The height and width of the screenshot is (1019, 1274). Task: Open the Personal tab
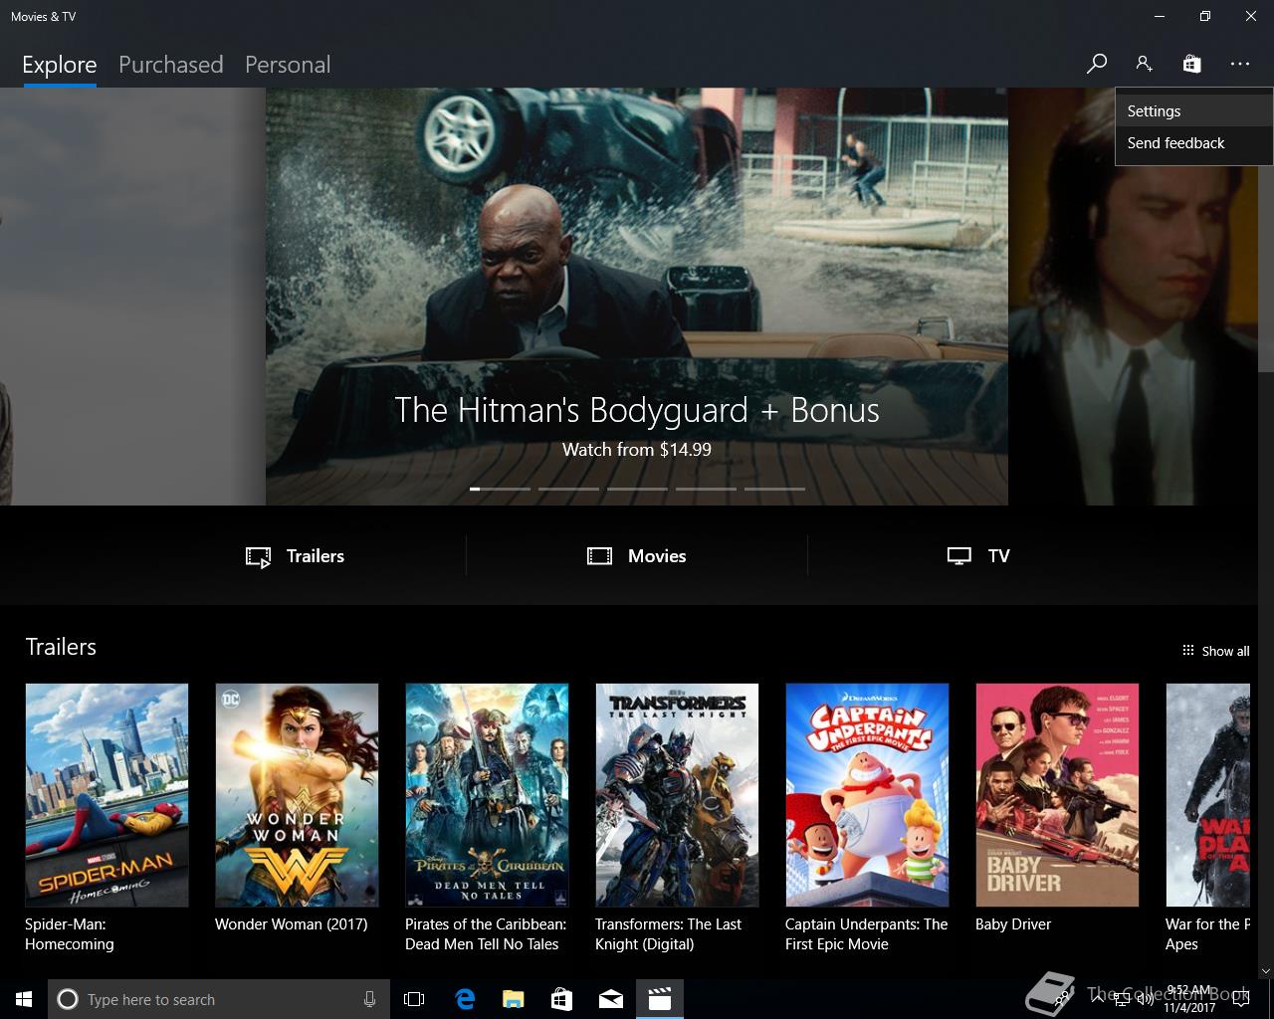pos(288,65)
